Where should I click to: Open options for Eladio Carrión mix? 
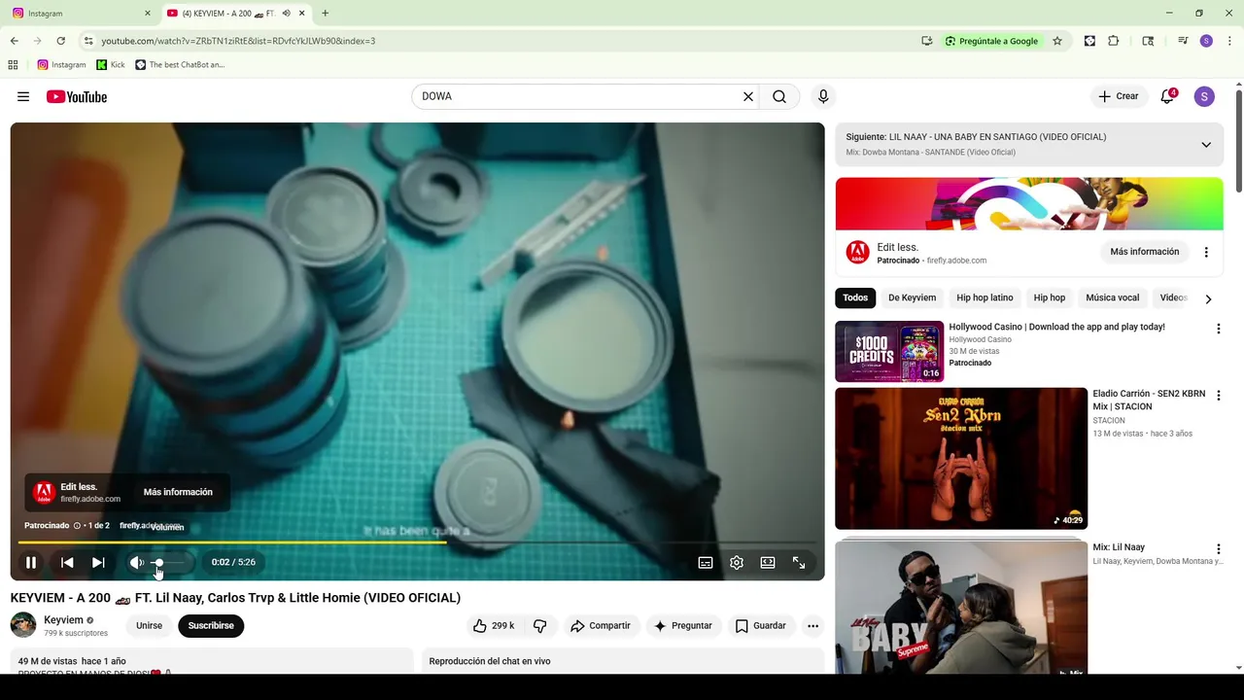pyautogui.click(x=1218, y=396)
